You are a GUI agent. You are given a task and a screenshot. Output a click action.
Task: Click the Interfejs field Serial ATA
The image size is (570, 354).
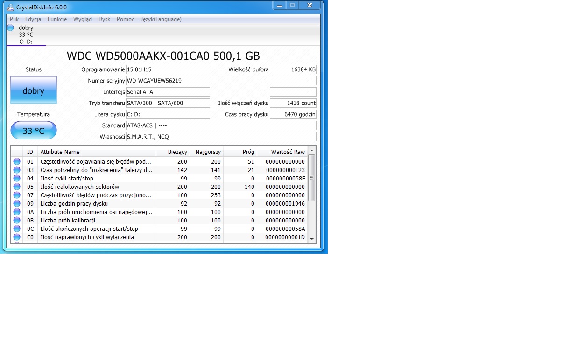point(168,92)
